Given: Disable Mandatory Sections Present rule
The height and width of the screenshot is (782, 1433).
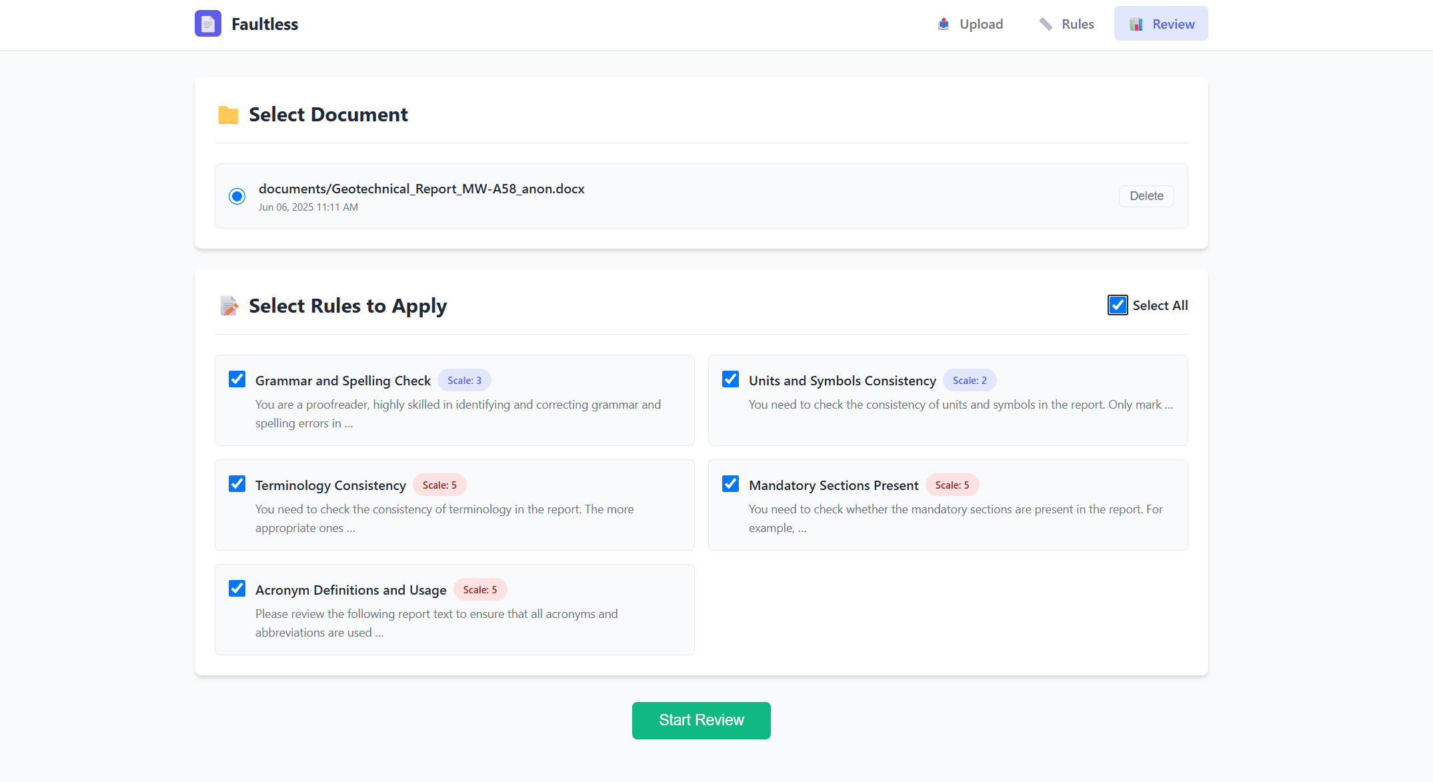Looking at the screenshot, I should pos(730,484).
